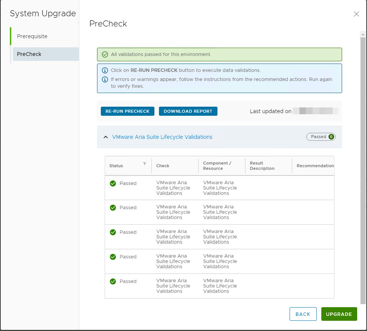Click the Passed status icon in the first table row
The width and height of the screenshot is (367, 331).
pos(113,183)
